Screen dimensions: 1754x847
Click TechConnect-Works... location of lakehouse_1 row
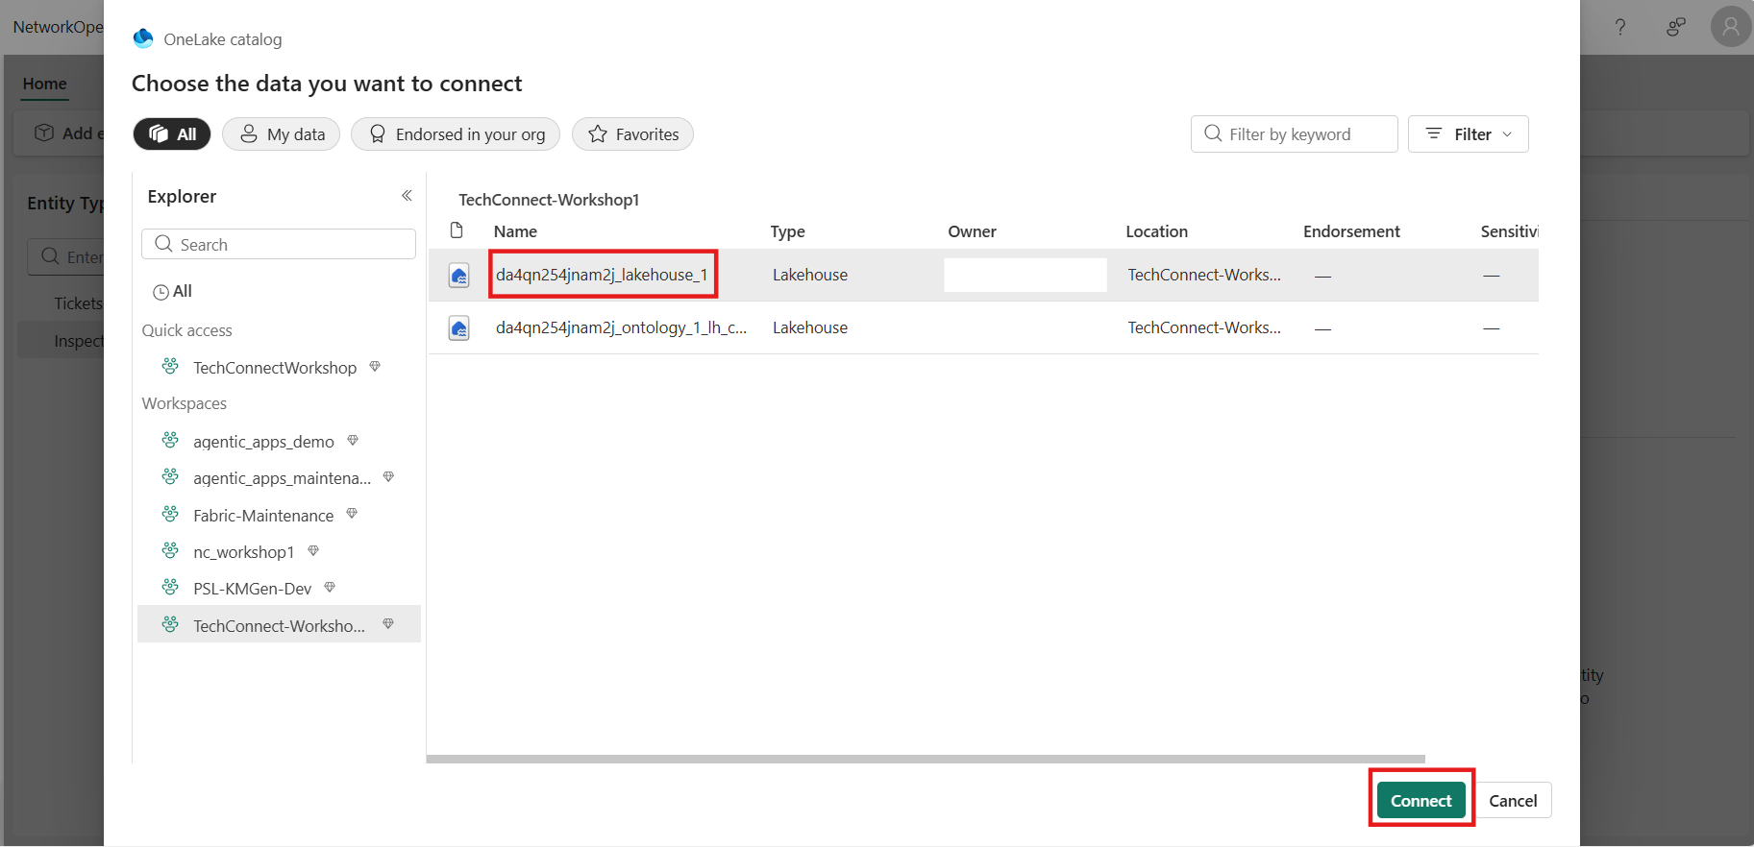(1204, 275)
